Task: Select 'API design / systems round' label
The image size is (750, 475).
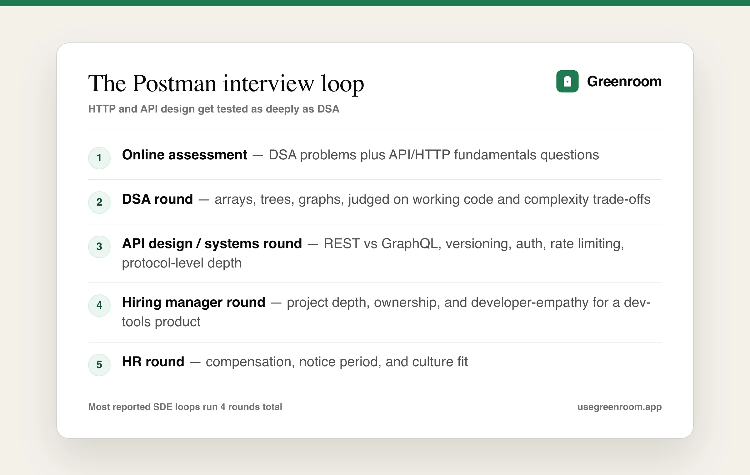Action: 212,244
